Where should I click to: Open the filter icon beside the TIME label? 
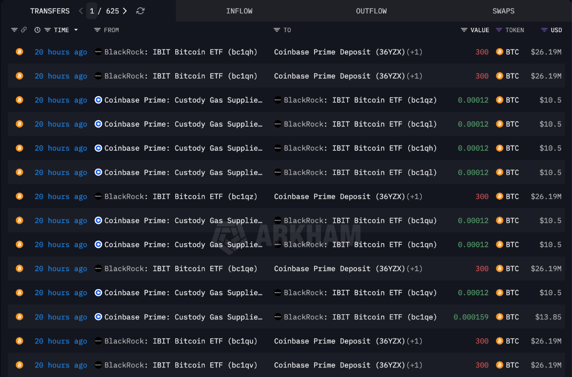pyautogui.click(x=48, y=30)
